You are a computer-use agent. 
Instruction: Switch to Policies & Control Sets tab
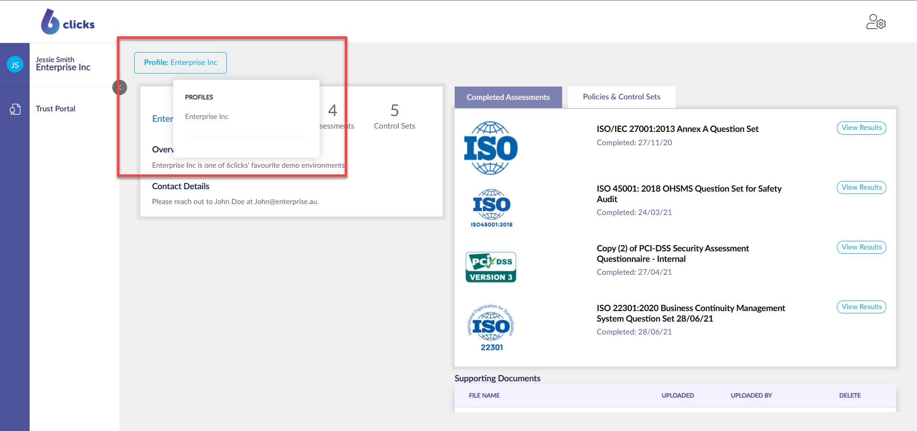click(x=621, y=97)
